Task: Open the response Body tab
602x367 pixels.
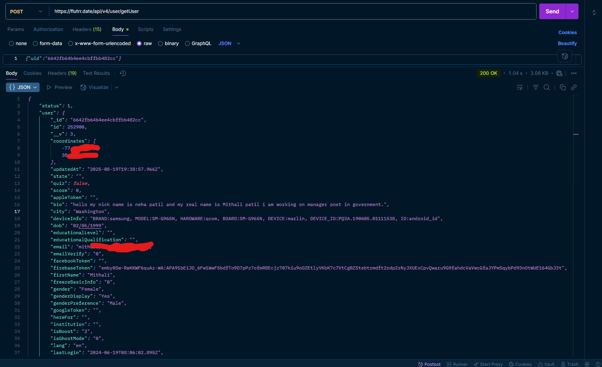Action: pos(12,73)
